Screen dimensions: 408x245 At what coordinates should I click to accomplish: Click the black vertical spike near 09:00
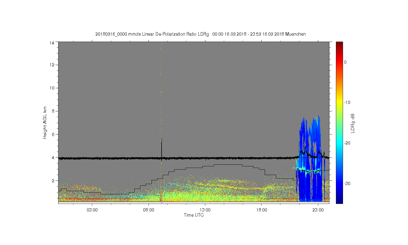coord(162,147)
